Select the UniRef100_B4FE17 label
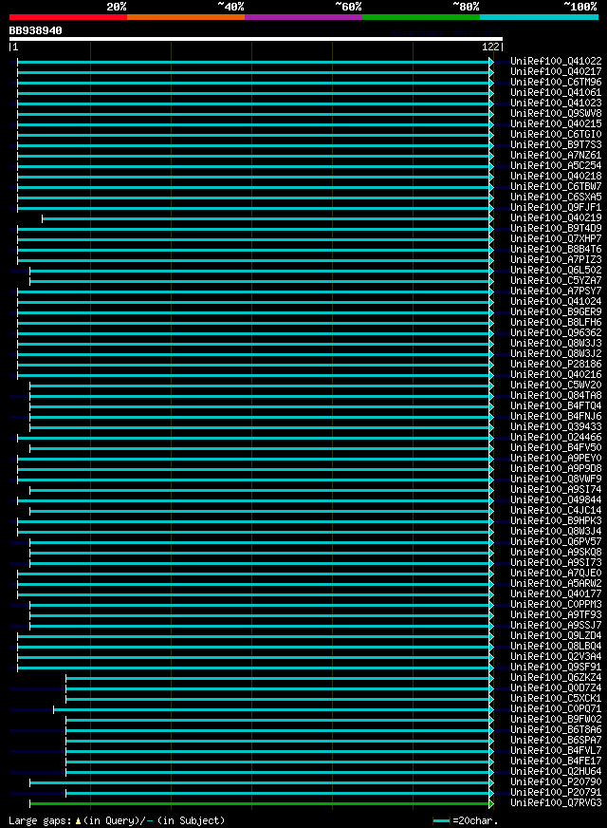 (x=556, y=761)
